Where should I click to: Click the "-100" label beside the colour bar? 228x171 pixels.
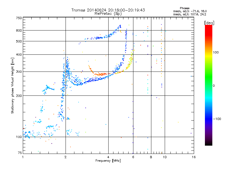click(217, 119)
